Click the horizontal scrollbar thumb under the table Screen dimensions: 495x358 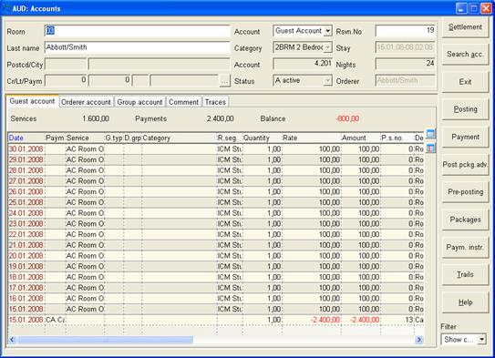106,340
